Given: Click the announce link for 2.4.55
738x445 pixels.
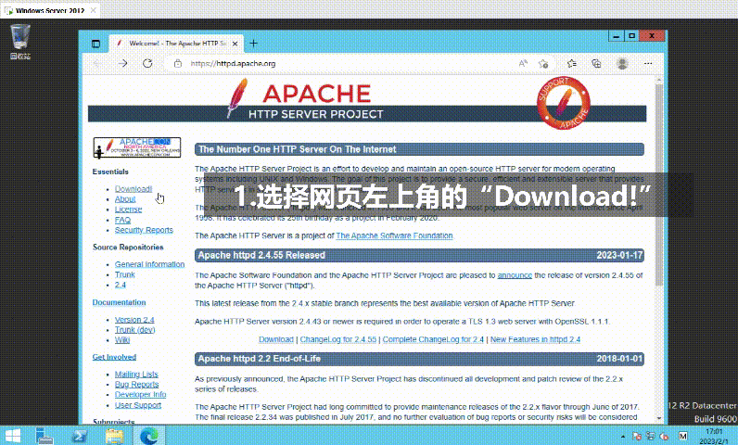Looking at the screenshot, I should pos(515,275).
